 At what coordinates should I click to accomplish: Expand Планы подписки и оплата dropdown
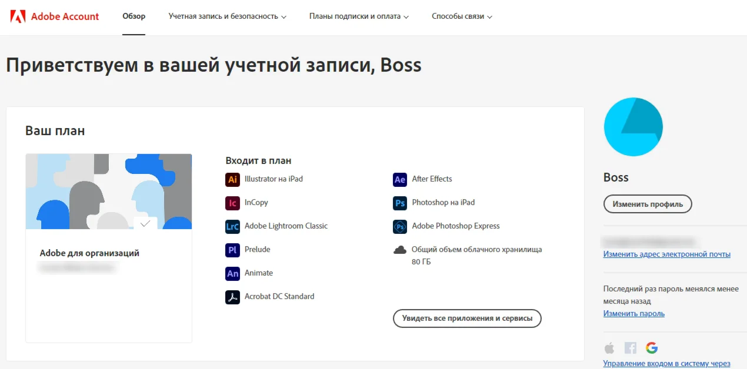[359, 16]
